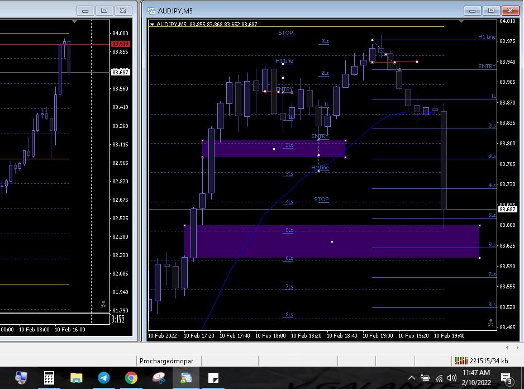Select the 4Ls label at the right edge
Screen dimensions: 524x389
point(492,186)
